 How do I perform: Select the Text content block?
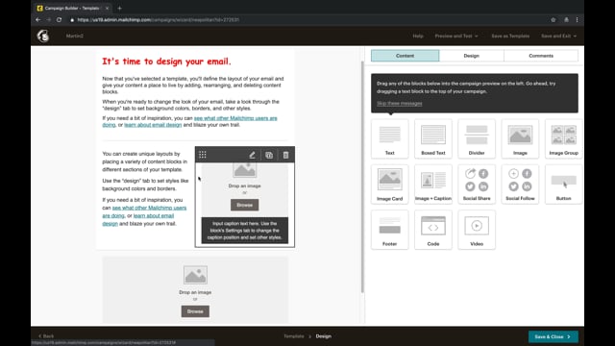[389, 138]
